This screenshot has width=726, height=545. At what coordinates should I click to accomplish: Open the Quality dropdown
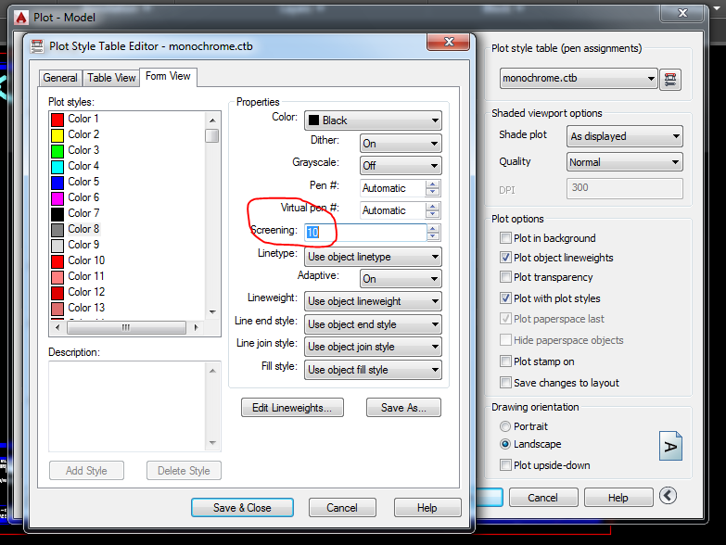(x=625, y=162)
